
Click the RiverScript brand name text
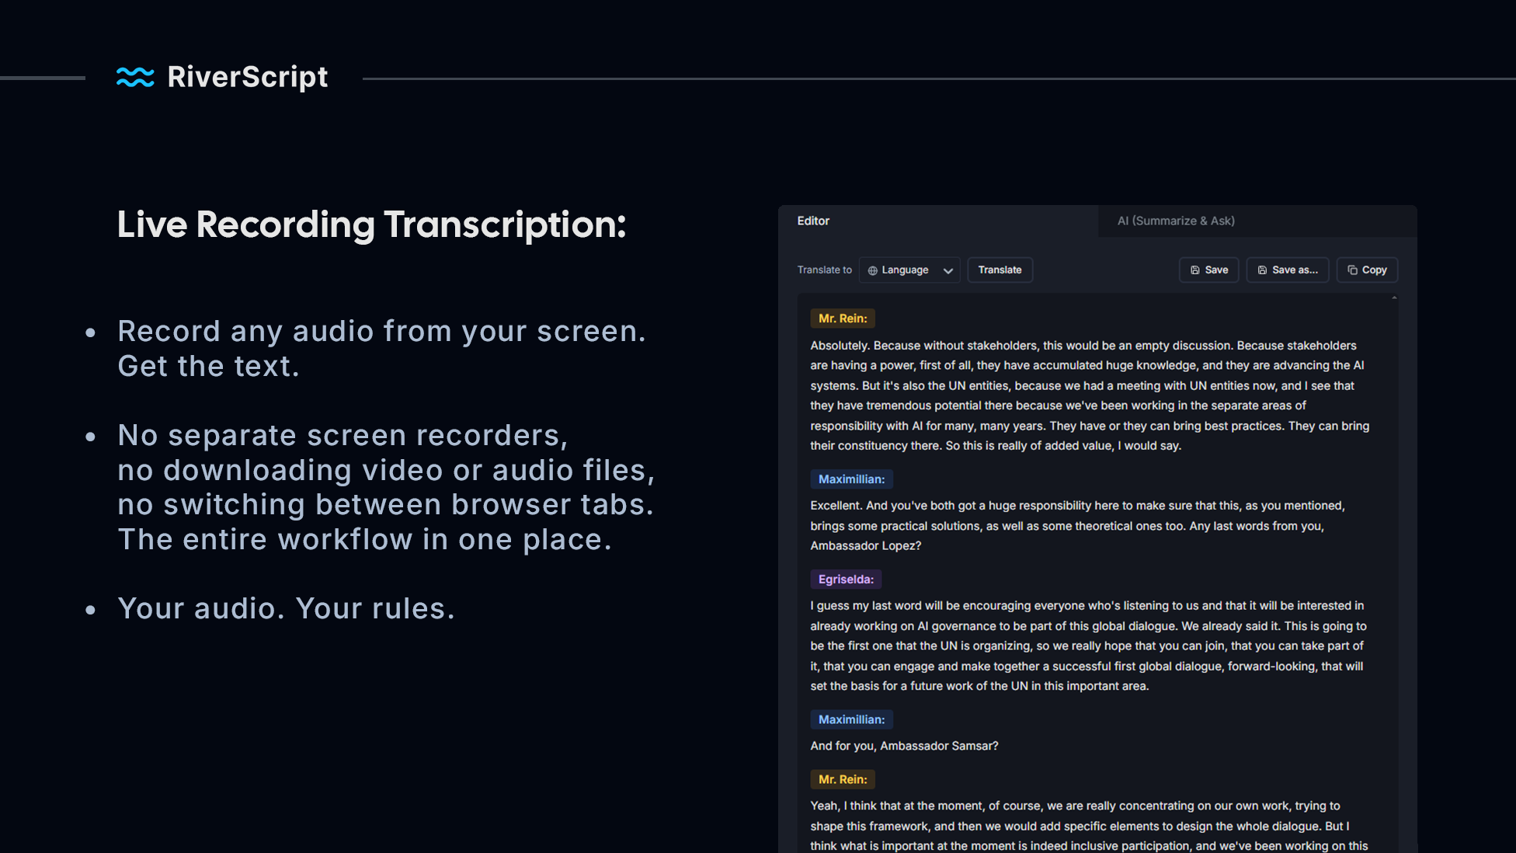pos(248,77)
